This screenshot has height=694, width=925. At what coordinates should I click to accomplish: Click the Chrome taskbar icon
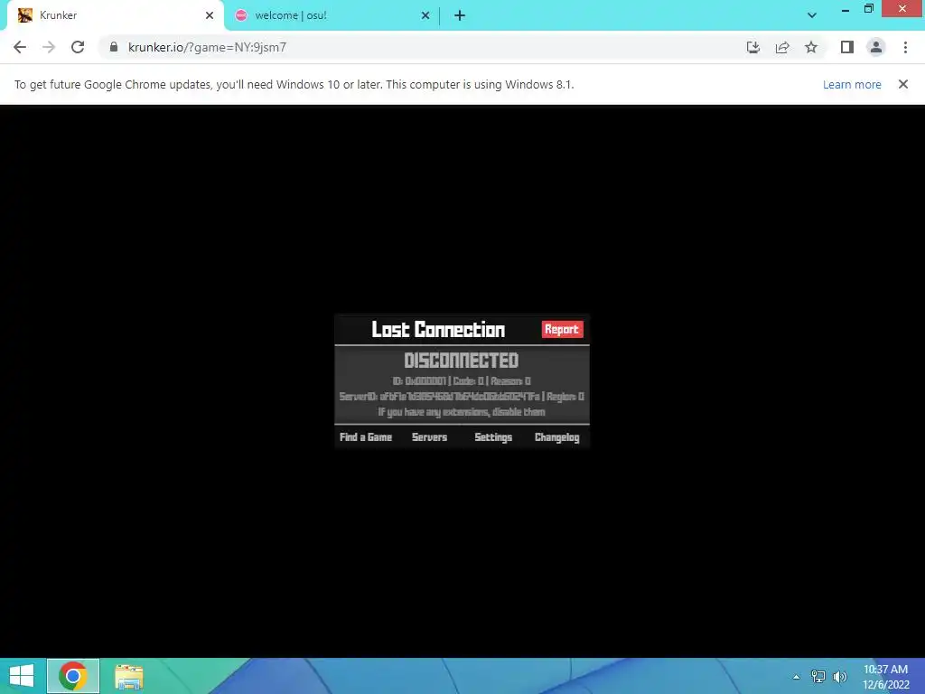tap(72, 676)
